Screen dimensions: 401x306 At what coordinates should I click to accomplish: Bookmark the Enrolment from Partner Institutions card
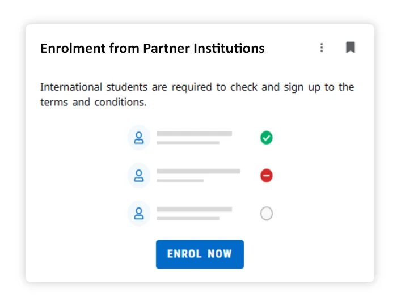[351, 48]
